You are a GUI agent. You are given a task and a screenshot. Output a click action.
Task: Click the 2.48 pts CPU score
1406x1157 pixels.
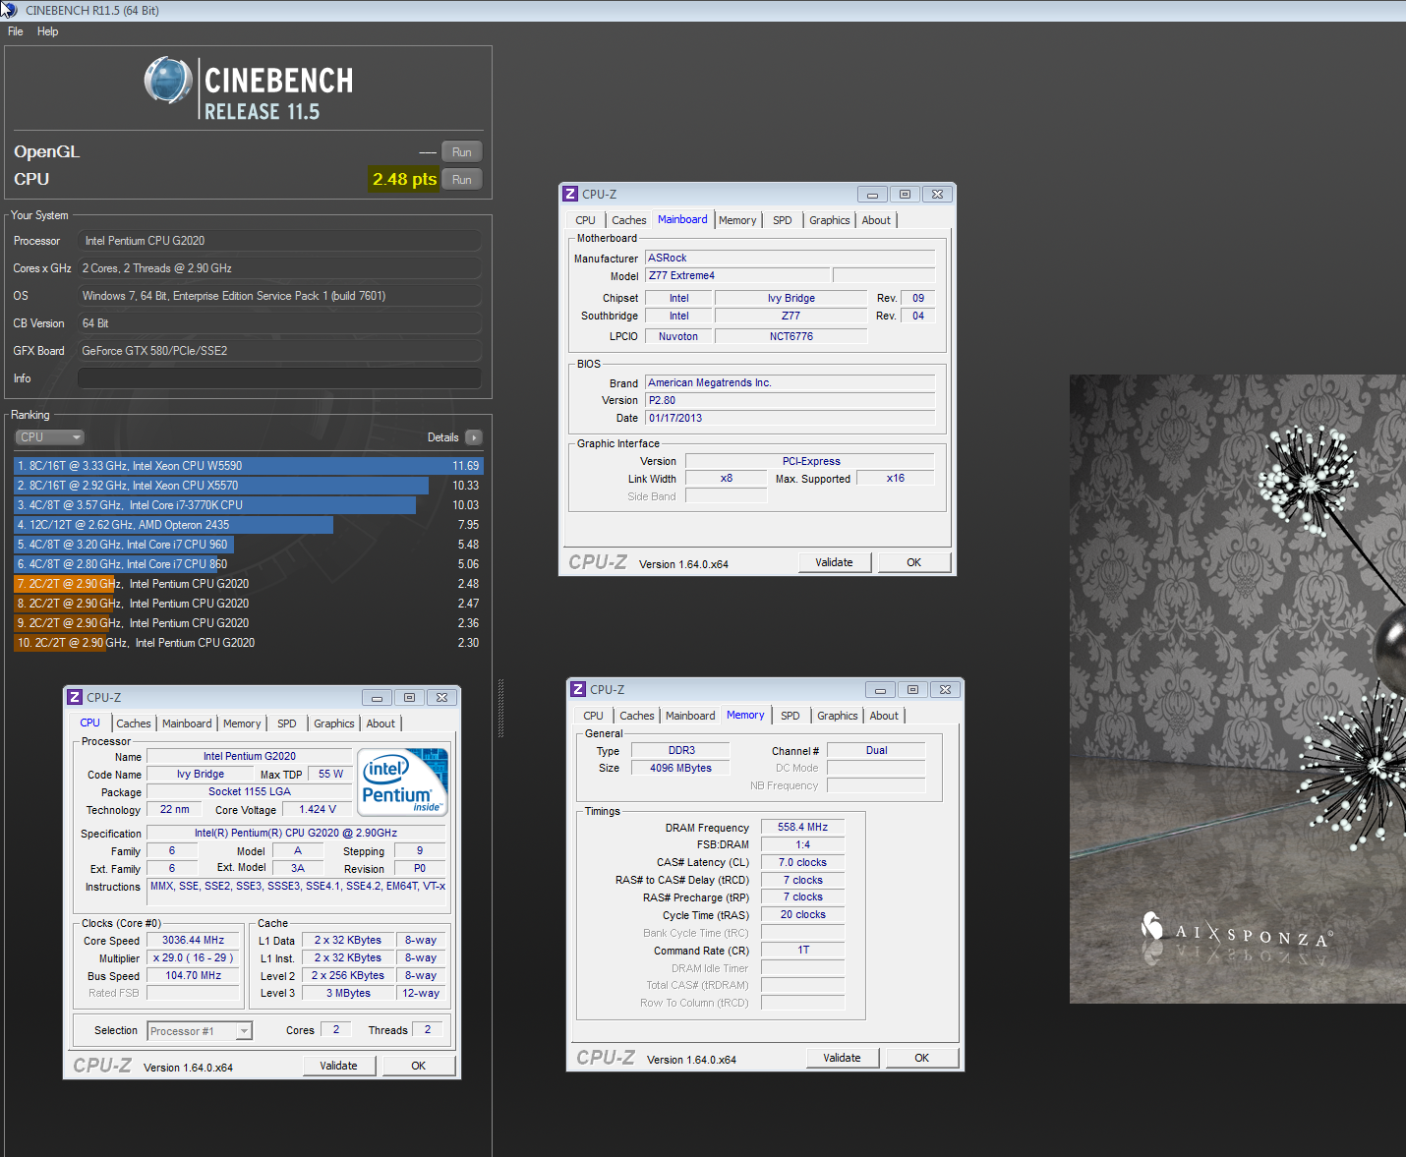404,179
